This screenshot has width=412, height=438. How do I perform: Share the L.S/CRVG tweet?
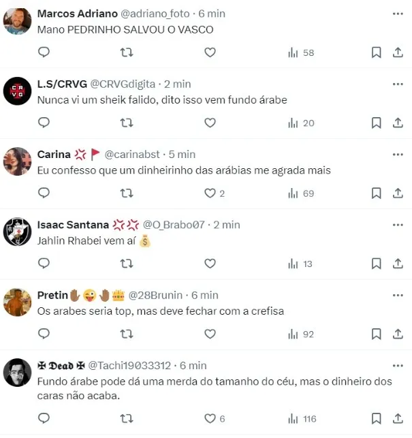398,123
